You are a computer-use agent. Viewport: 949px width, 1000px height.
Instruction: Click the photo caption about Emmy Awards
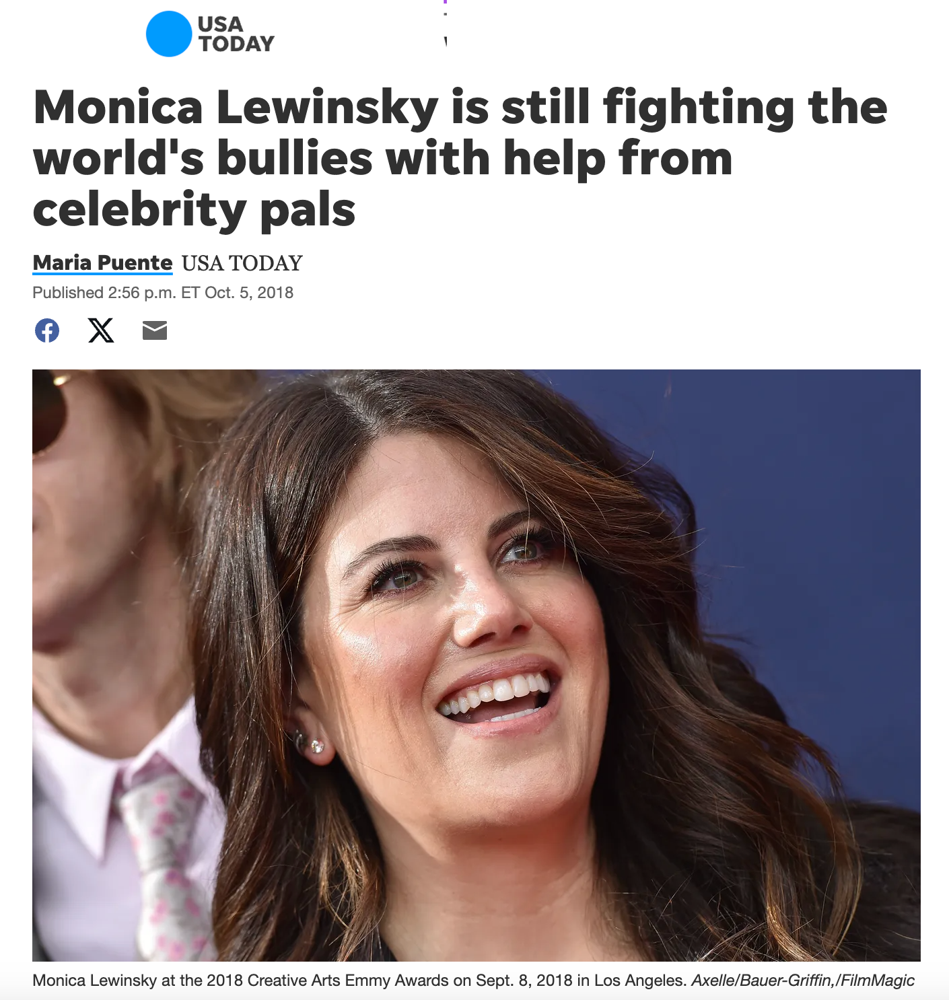[358, 980]
